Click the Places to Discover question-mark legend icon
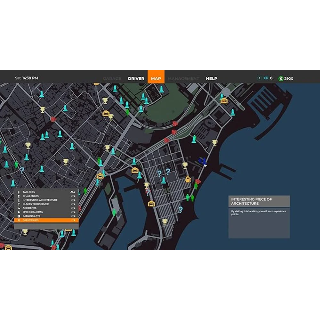Viewport: 320px width, 320px height. point(19,204)
